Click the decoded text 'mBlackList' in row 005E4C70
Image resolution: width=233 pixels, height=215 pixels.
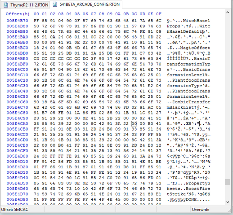point(180,107)
